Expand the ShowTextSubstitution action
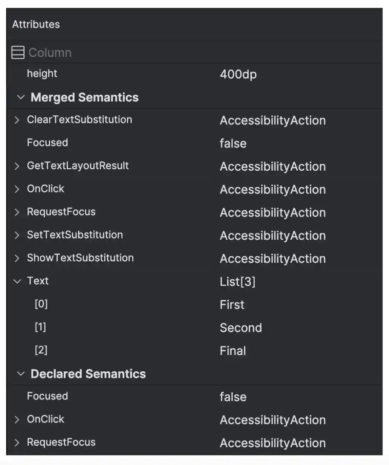The height and width of the screenshot is (465, 389). (x=17, y=258)
